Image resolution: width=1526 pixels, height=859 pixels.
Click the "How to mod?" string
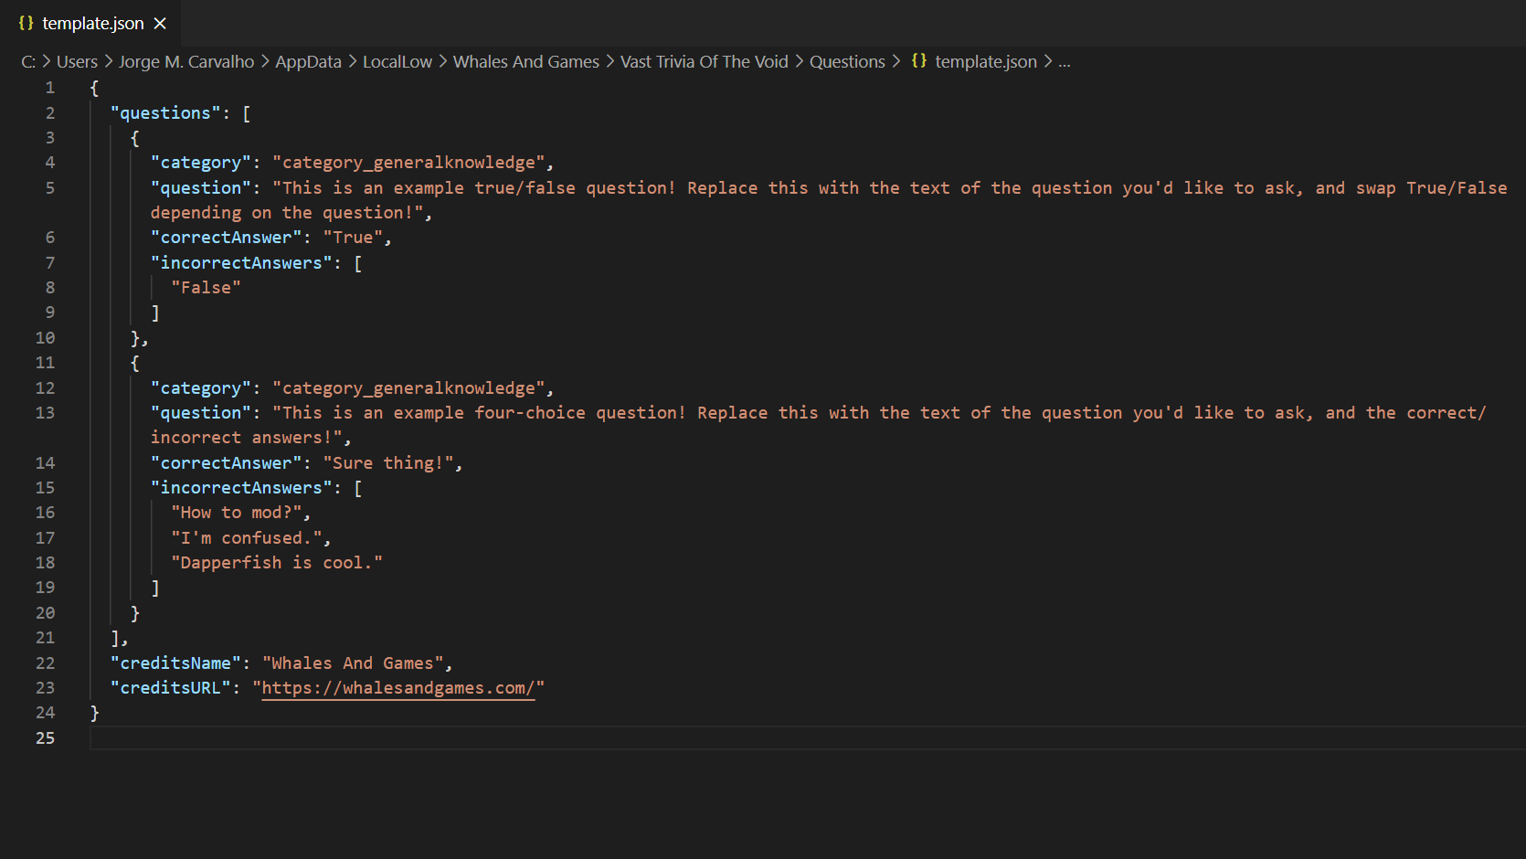pyautogui.click(x=237, y=513)
